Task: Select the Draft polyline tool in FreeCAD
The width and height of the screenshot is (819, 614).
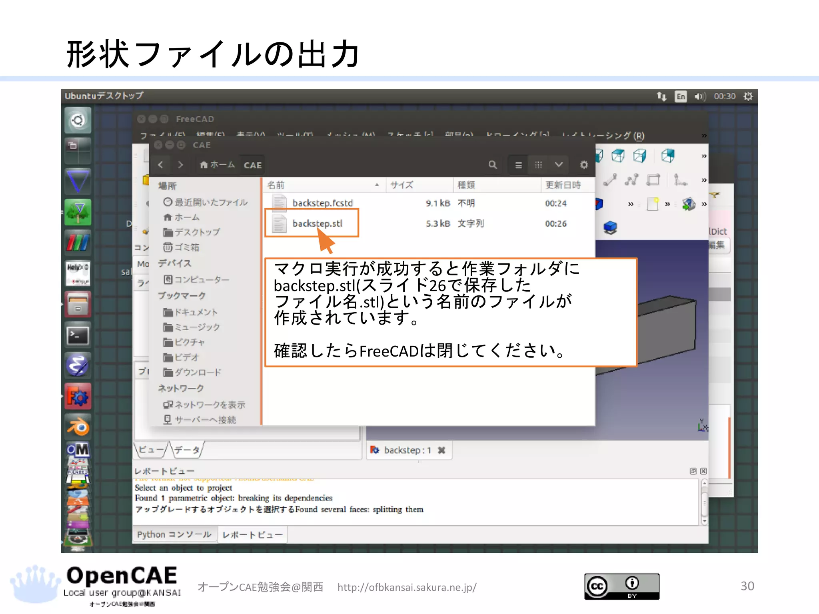Action: (x=631, y=180)
